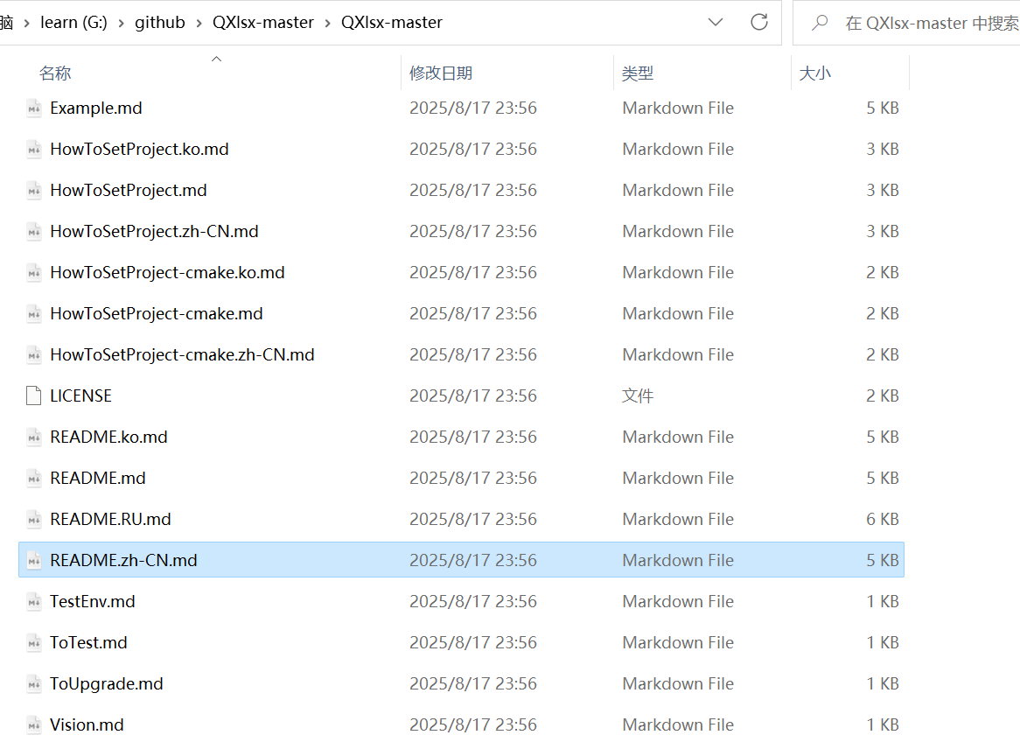
Task: Click the README.md file icon
Action: (34, 478)
